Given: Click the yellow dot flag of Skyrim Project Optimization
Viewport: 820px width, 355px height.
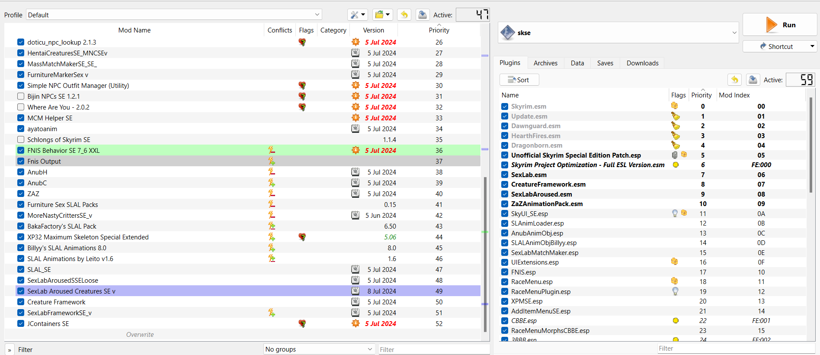Looking at the screenshot, I should pos(676,165).
